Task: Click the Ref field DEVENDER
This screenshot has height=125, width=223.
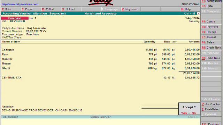Action: tap(17, 21)
